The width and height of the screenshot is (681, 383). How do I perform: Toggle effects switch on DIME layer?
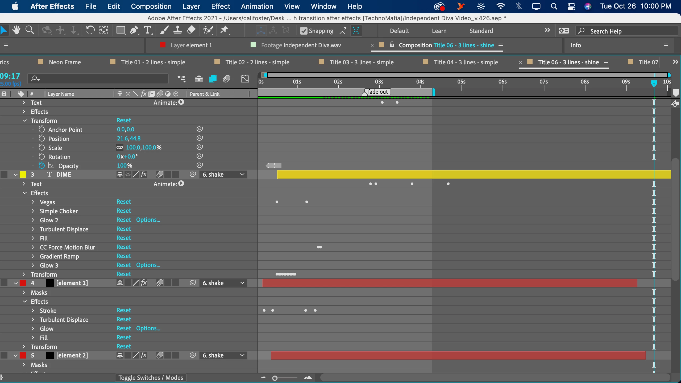(144, 174)
